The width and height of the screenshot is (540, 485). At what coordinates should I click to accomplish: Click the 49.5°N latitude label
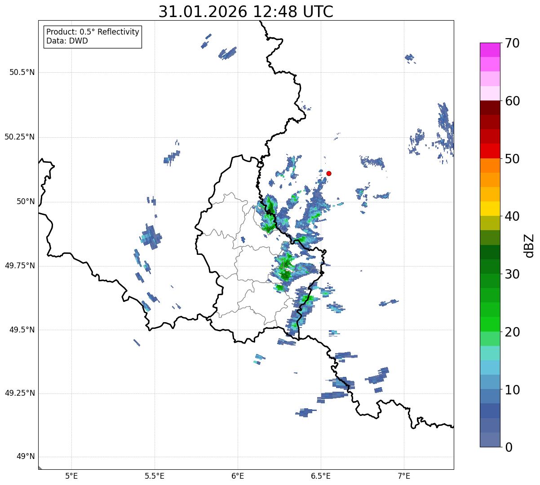tap(22, 330)
